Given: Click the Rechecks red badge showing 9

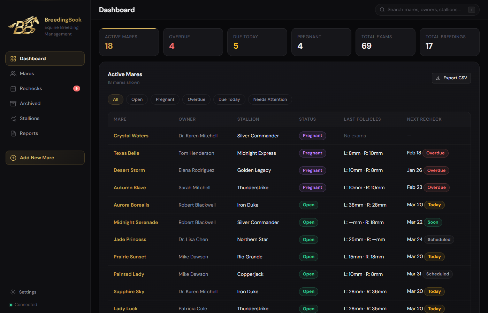Looking at the screenshot, I should [x=77, y=89].
